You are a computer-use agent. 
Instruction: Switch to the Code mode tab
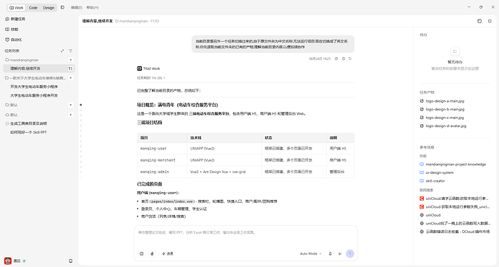pos(33,8)
